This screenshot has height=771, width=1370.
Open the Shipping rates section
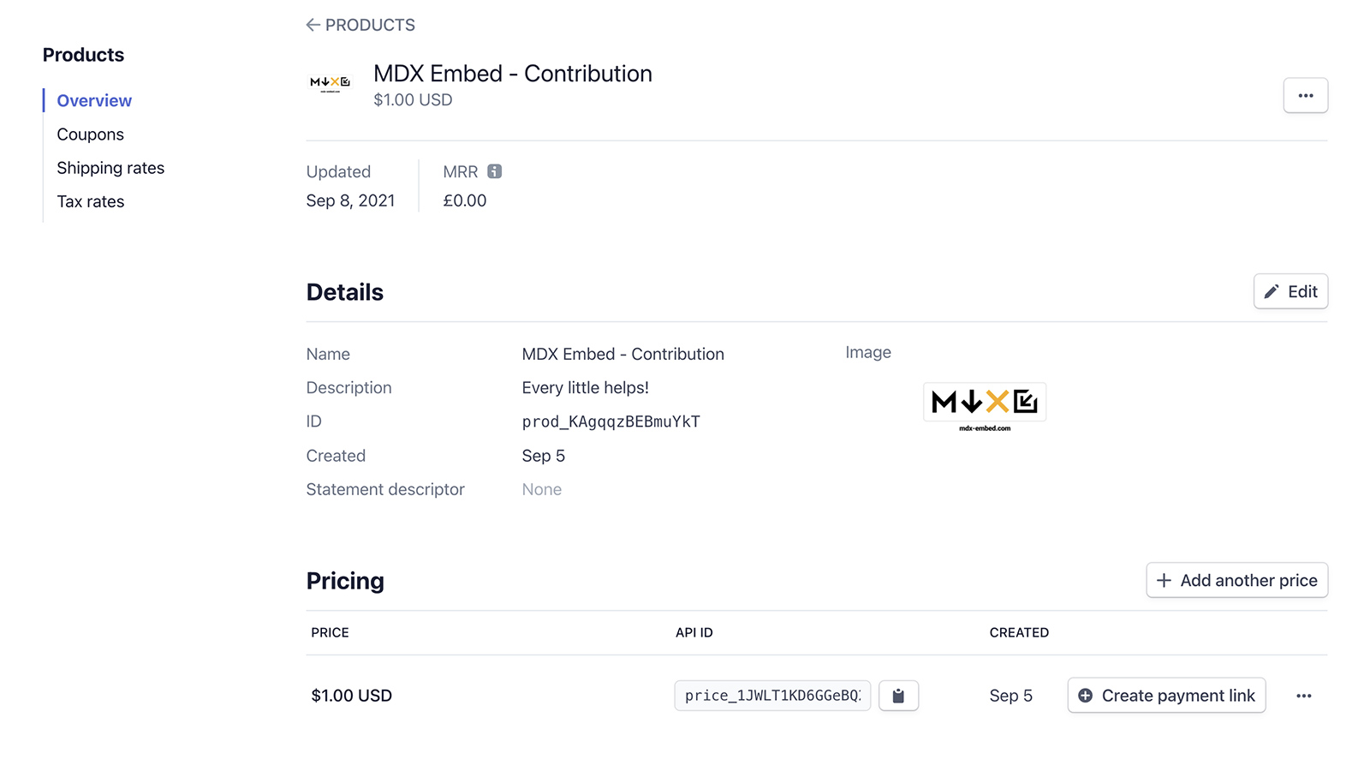click(110, 167)
